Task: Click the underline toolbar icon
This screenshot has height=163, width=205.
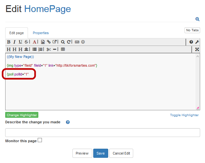Action: (20, 42)
